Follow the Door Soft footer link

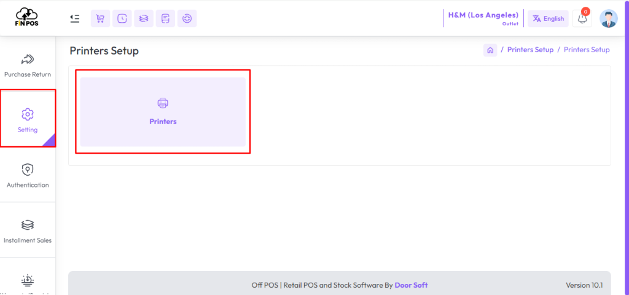tap(411, 285)
